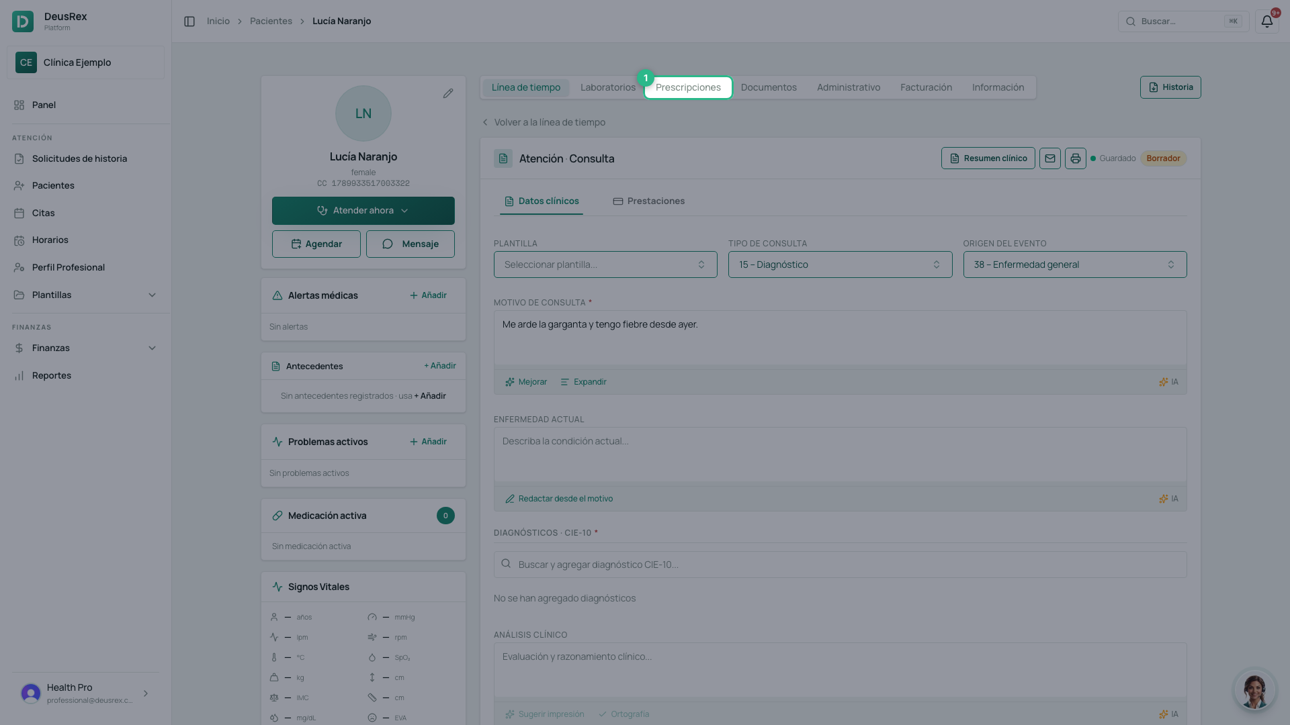Click Mejorar under Motivo de consulta
The width and height of the screenshot is (1290, 725).
click(526, 382)
